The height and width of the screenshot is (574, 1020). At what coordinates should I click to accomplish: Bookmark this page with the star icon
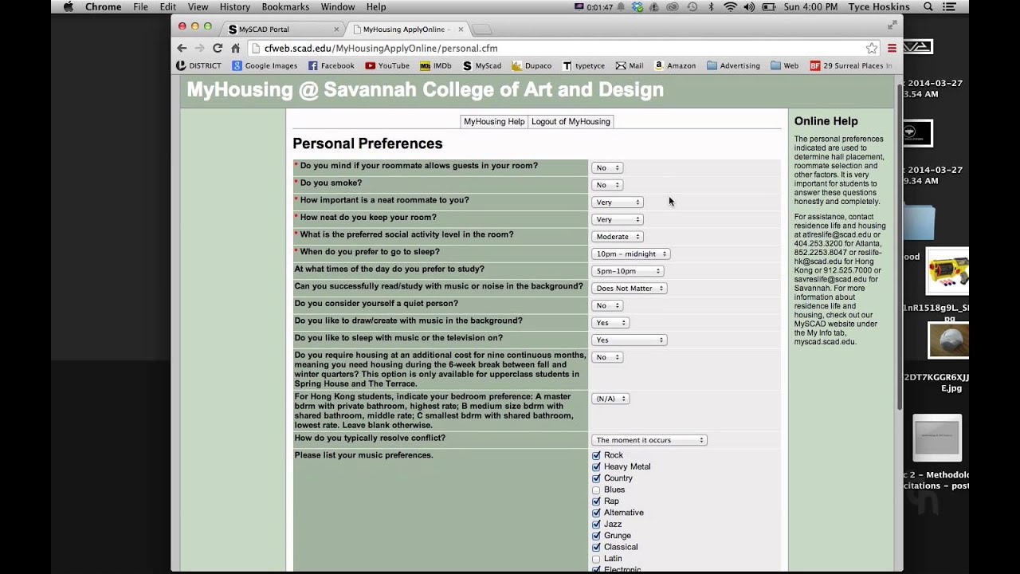coord(872,48)
